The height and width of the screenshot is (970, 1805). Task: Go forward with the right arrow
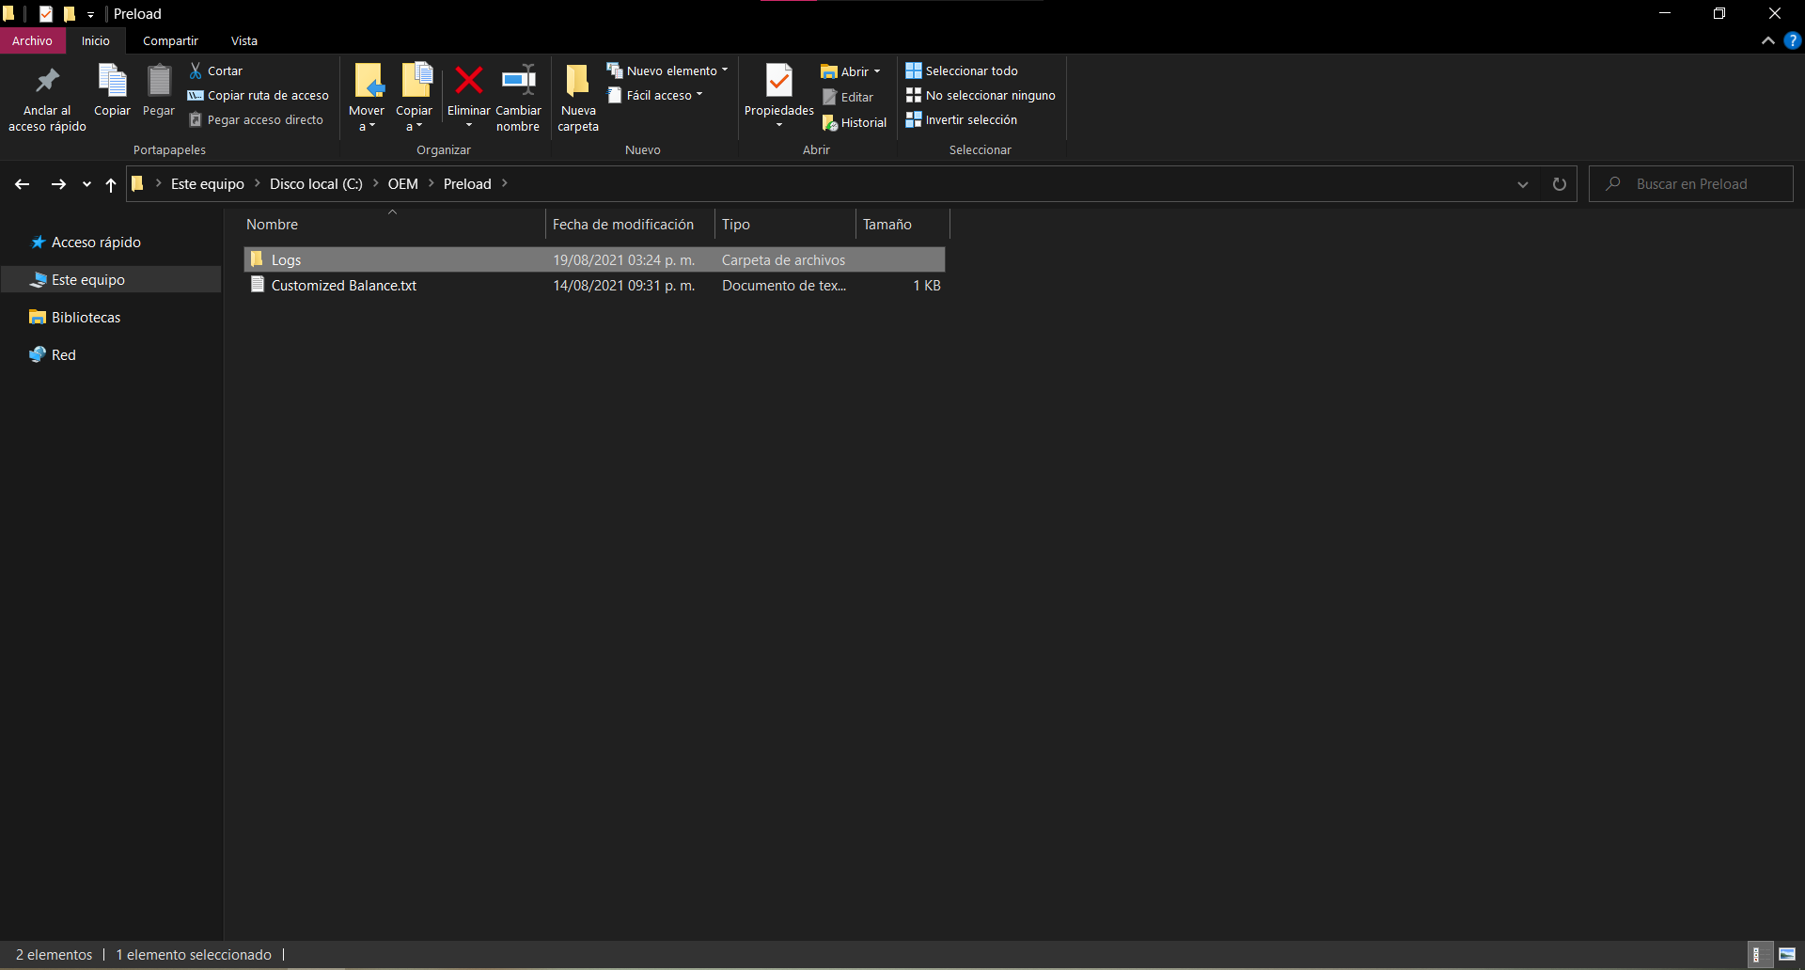(x=58, y=184)
